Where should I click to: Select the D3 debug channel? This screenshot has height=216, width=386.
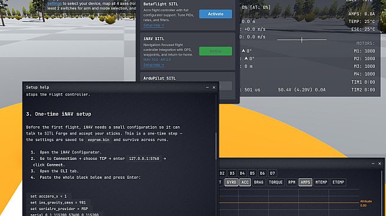pyautogui.click(x=232, y=173)
